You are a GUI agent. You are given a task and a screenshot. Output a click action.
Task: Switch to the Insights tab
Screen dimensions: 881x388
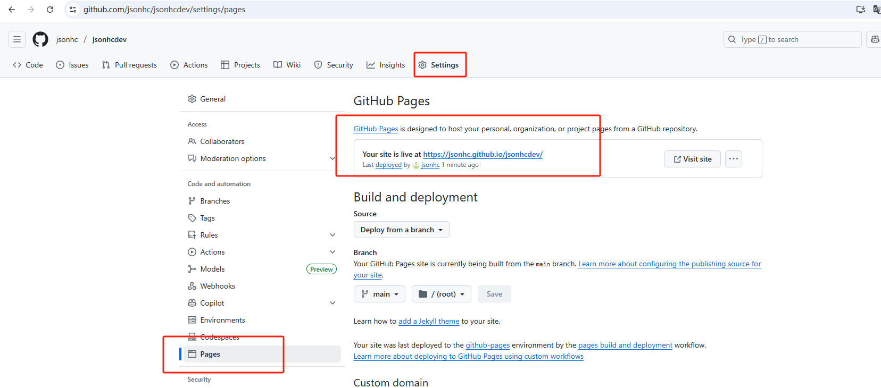(x=386, y=65)
